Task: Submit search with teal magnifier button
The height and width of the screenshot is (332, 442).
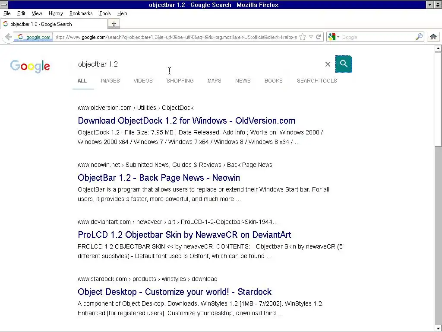Action: 344,64
